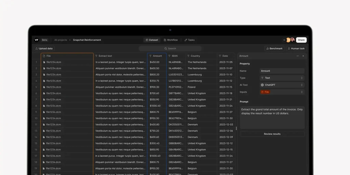This screenshot has width=350, height=175.
Task: Add a collaborator with plus icon
Action: [x=284, y=40]
